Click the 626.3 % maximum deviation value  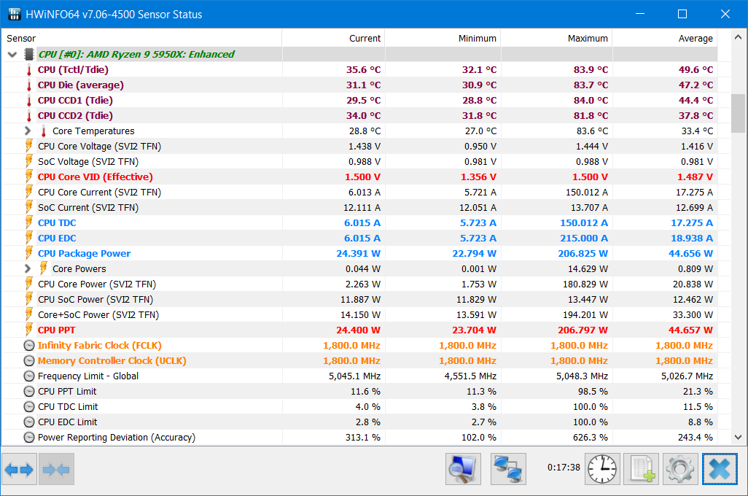click(x=591, y=437)
